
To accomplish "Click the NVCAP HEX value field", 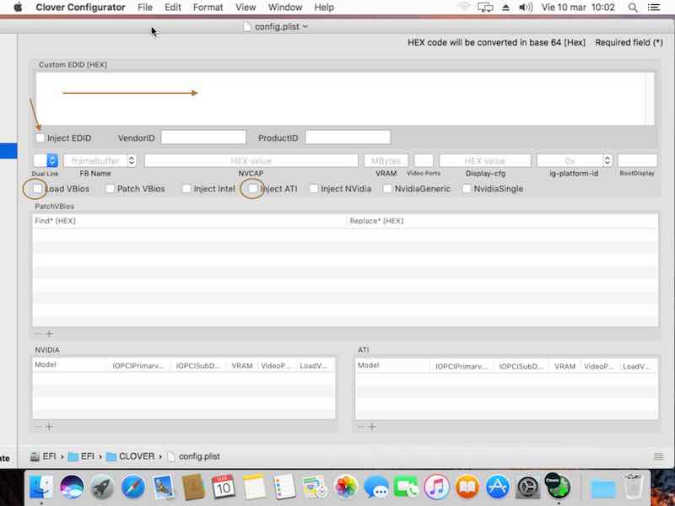I will [x=251, y=160].
